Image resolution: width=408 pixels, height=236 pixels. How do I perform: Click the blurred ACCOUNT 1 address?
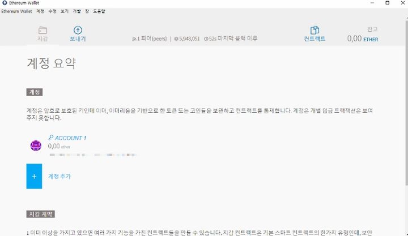point(92,155)
